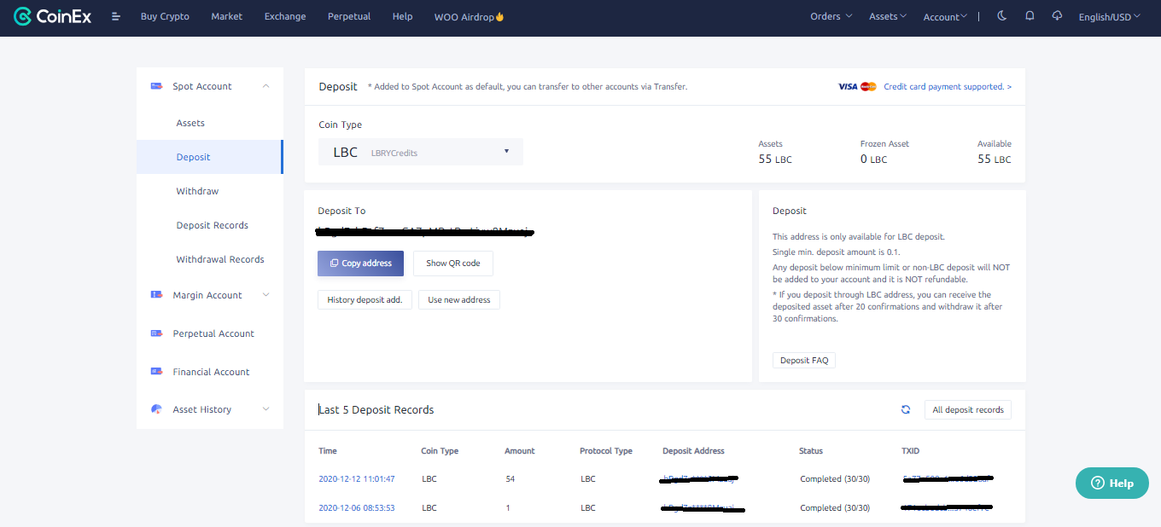This screenshot has width=1161, height=527.
Task: Click deposit address of 54 LBC row
Action: tap(699, 479)
